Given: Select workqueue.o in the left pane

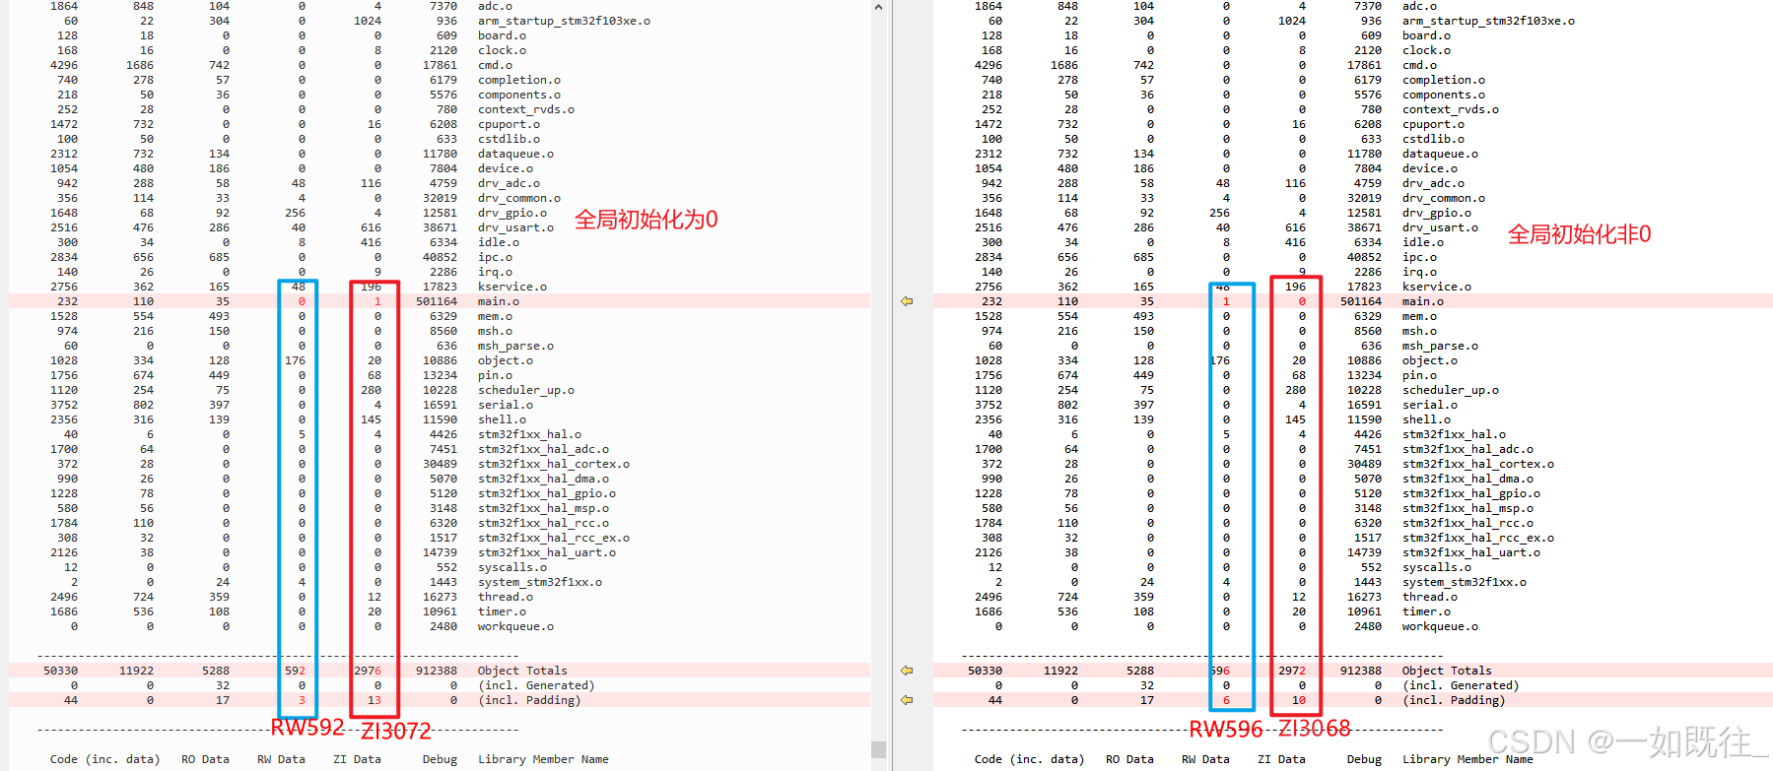Looking at the screenshot, I should point(515,626).
